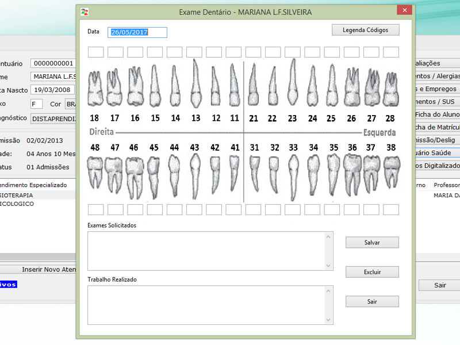Click the code box above tooth 21
Image resolution: width=460 pixels, height=345 pixels.
pyautogui.click(x=253, y=52)
